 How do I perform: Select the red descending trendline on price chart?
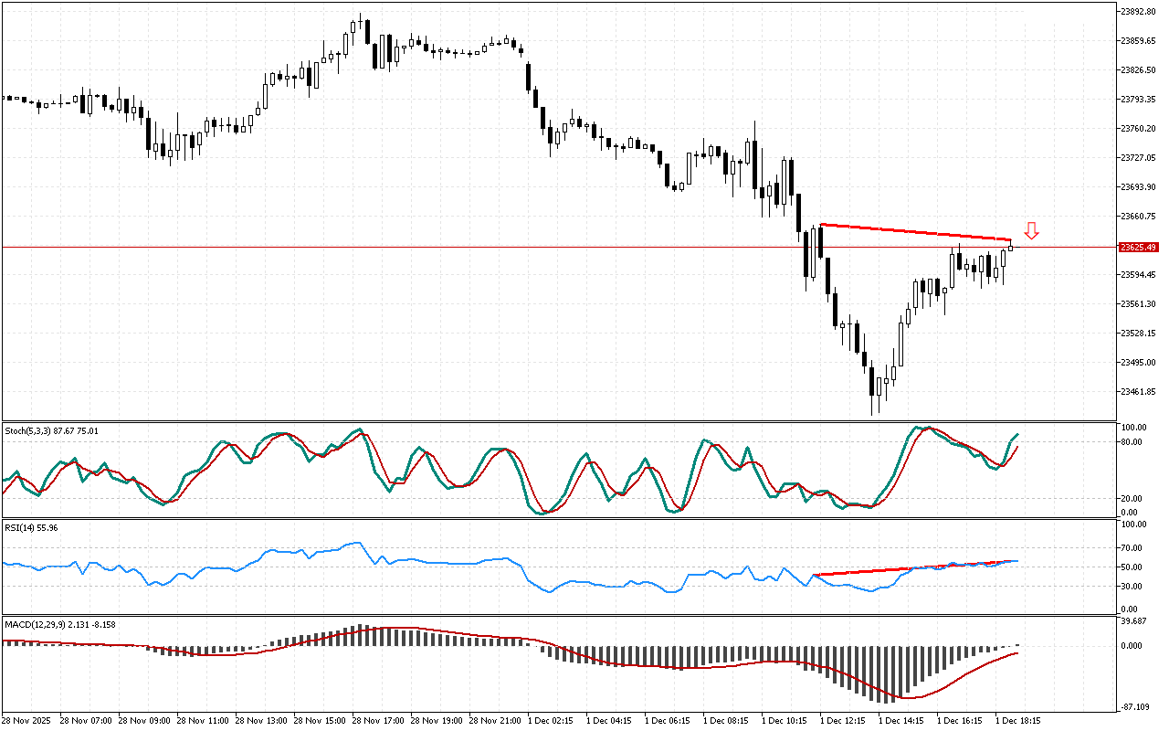click(x=913, y=232)
